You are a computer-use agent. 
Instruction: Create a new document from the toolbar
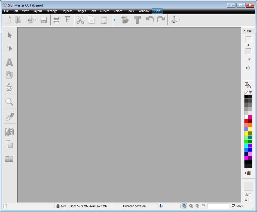(8, 20)
